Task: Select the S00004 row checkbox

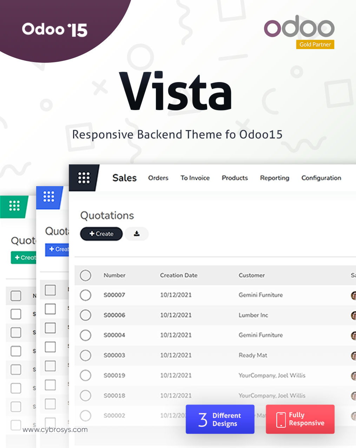Action: click(x=85, y=335)
